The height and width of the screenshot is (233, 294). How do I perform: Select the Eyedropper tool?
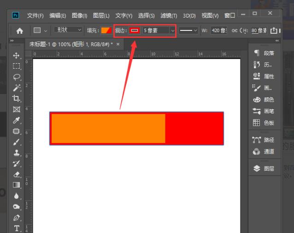pos(17,120)
